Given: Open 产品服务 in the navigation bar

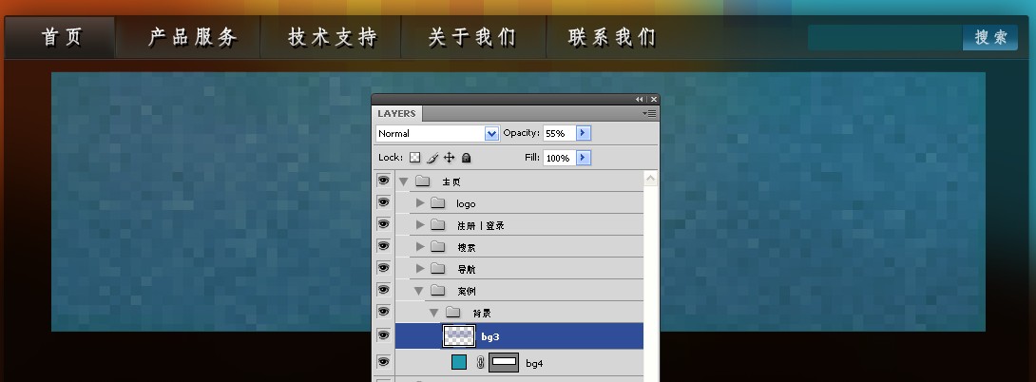Looking at the screenshot, I should coord(192,37).
